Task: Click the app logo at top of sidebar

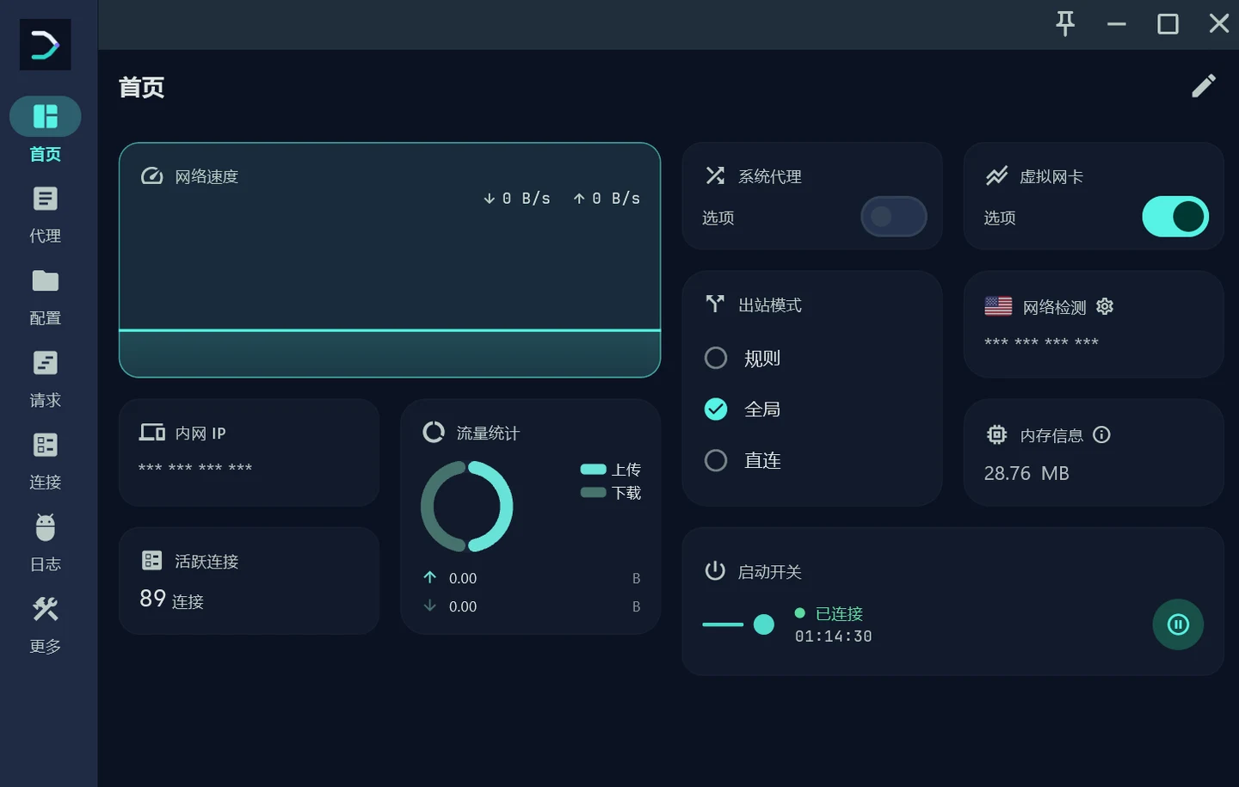Action: click(x=46, y=45)
